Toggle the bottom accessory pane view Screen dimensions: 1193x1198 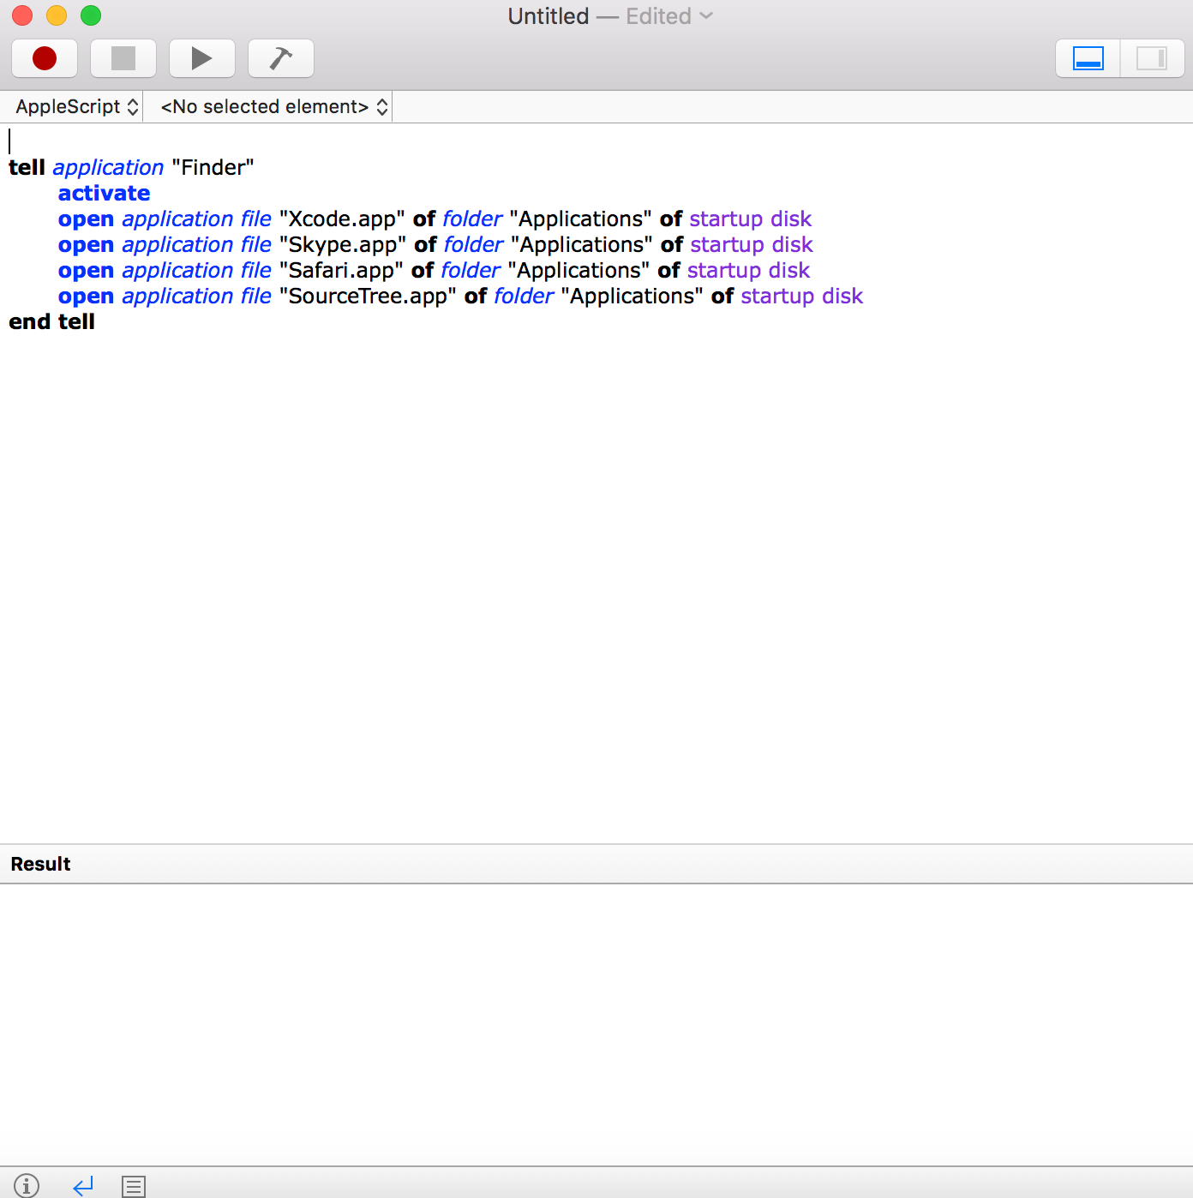[1088, 58]
